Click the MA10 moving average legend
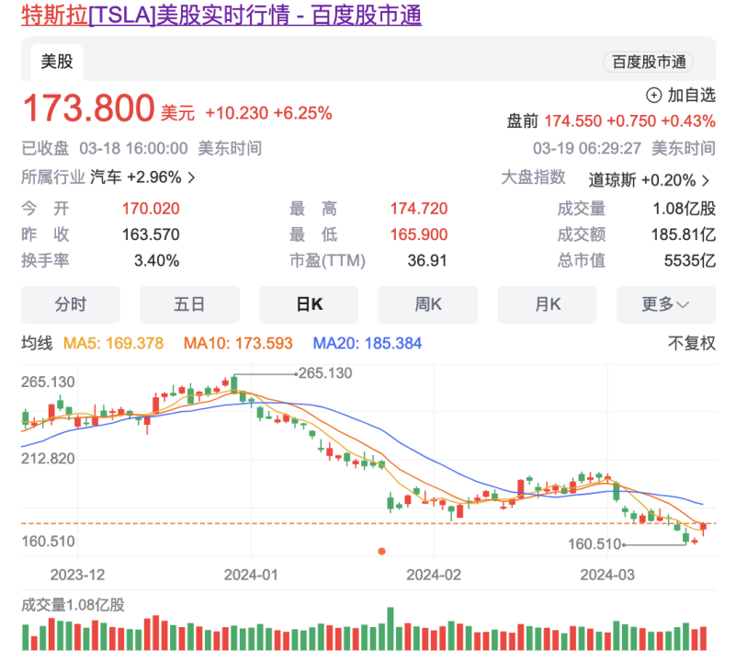 pos(238,343)
